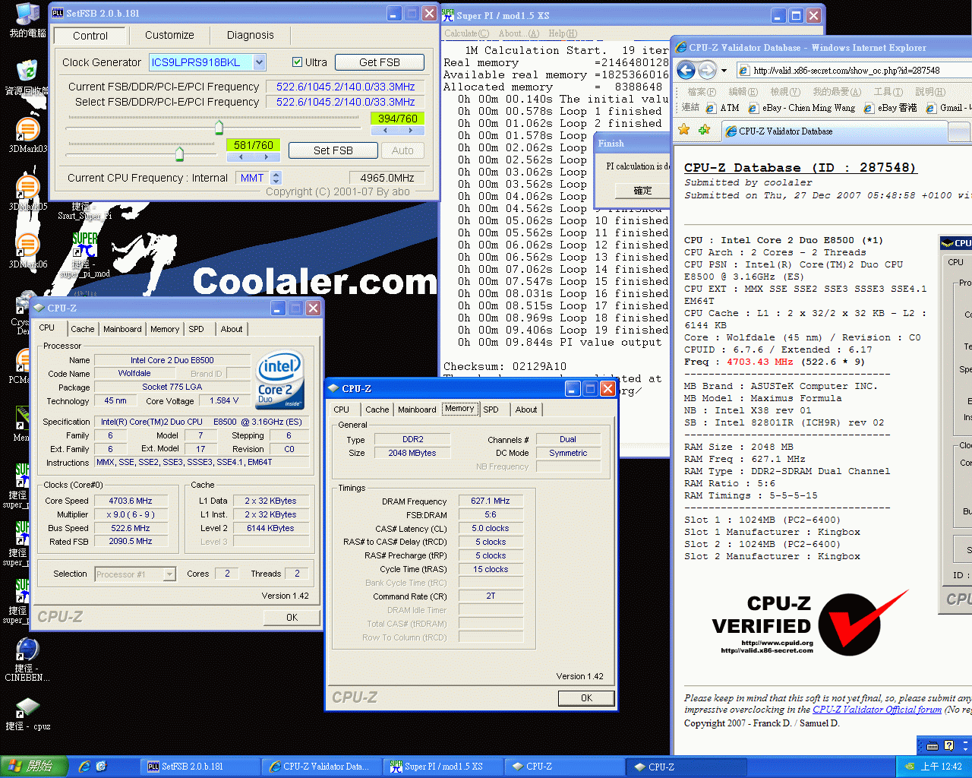Open the CPU-Z Validator Official forum link

[x=877, y=710]
